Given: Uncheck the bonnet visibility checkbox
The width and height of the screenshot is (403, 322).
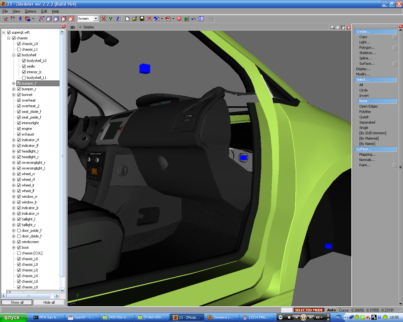Looking at the screenshot, I should click(x=19, y=95).
